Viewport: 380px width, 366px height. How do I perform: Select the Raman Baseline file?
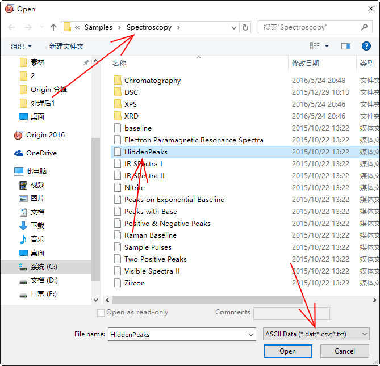150,235
